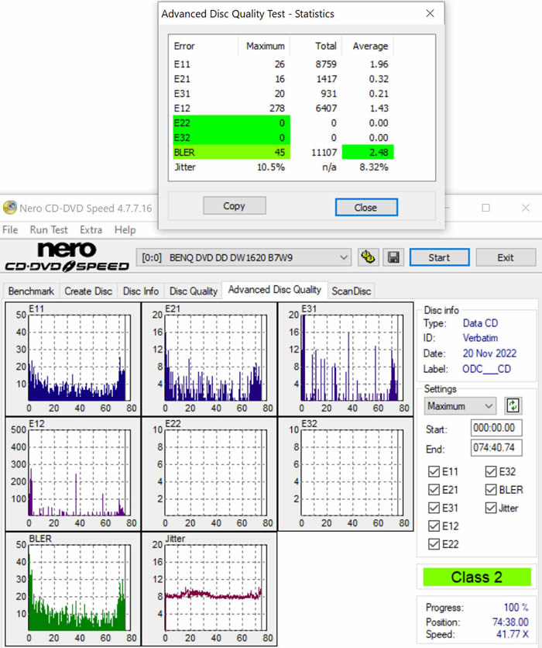Viewport: 542px width, 648px height.
Task: Switch to the Disc Info tab
Action: 141,291
